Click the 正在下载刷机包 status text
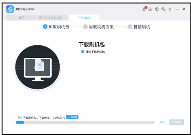Viewport: 191px width, 135px height. [x=95, y=52]
